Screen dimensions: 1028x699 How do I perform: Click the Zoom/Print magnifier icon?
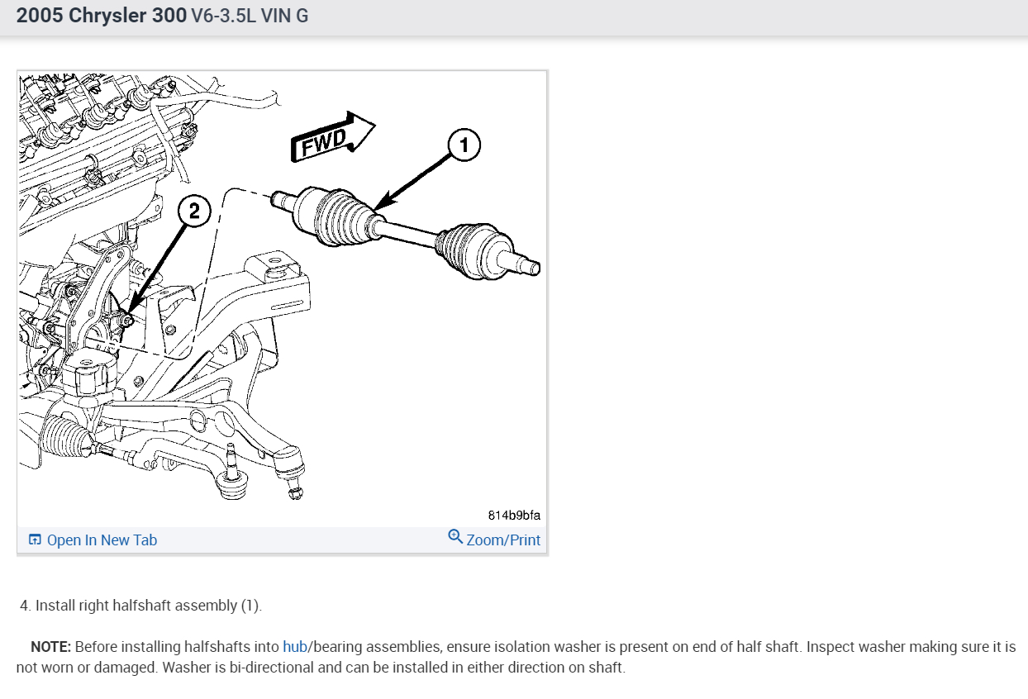pos(455,537)
